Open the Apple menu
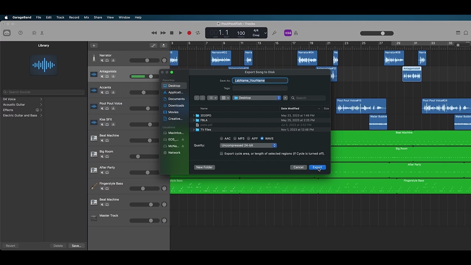The height and width of the screenshot is (265, 471). point(6,17)
